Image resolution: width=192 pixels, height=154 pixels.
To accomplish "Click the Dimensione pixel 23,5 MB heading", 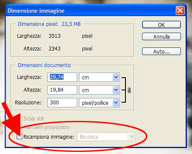I will pos(49,24).
